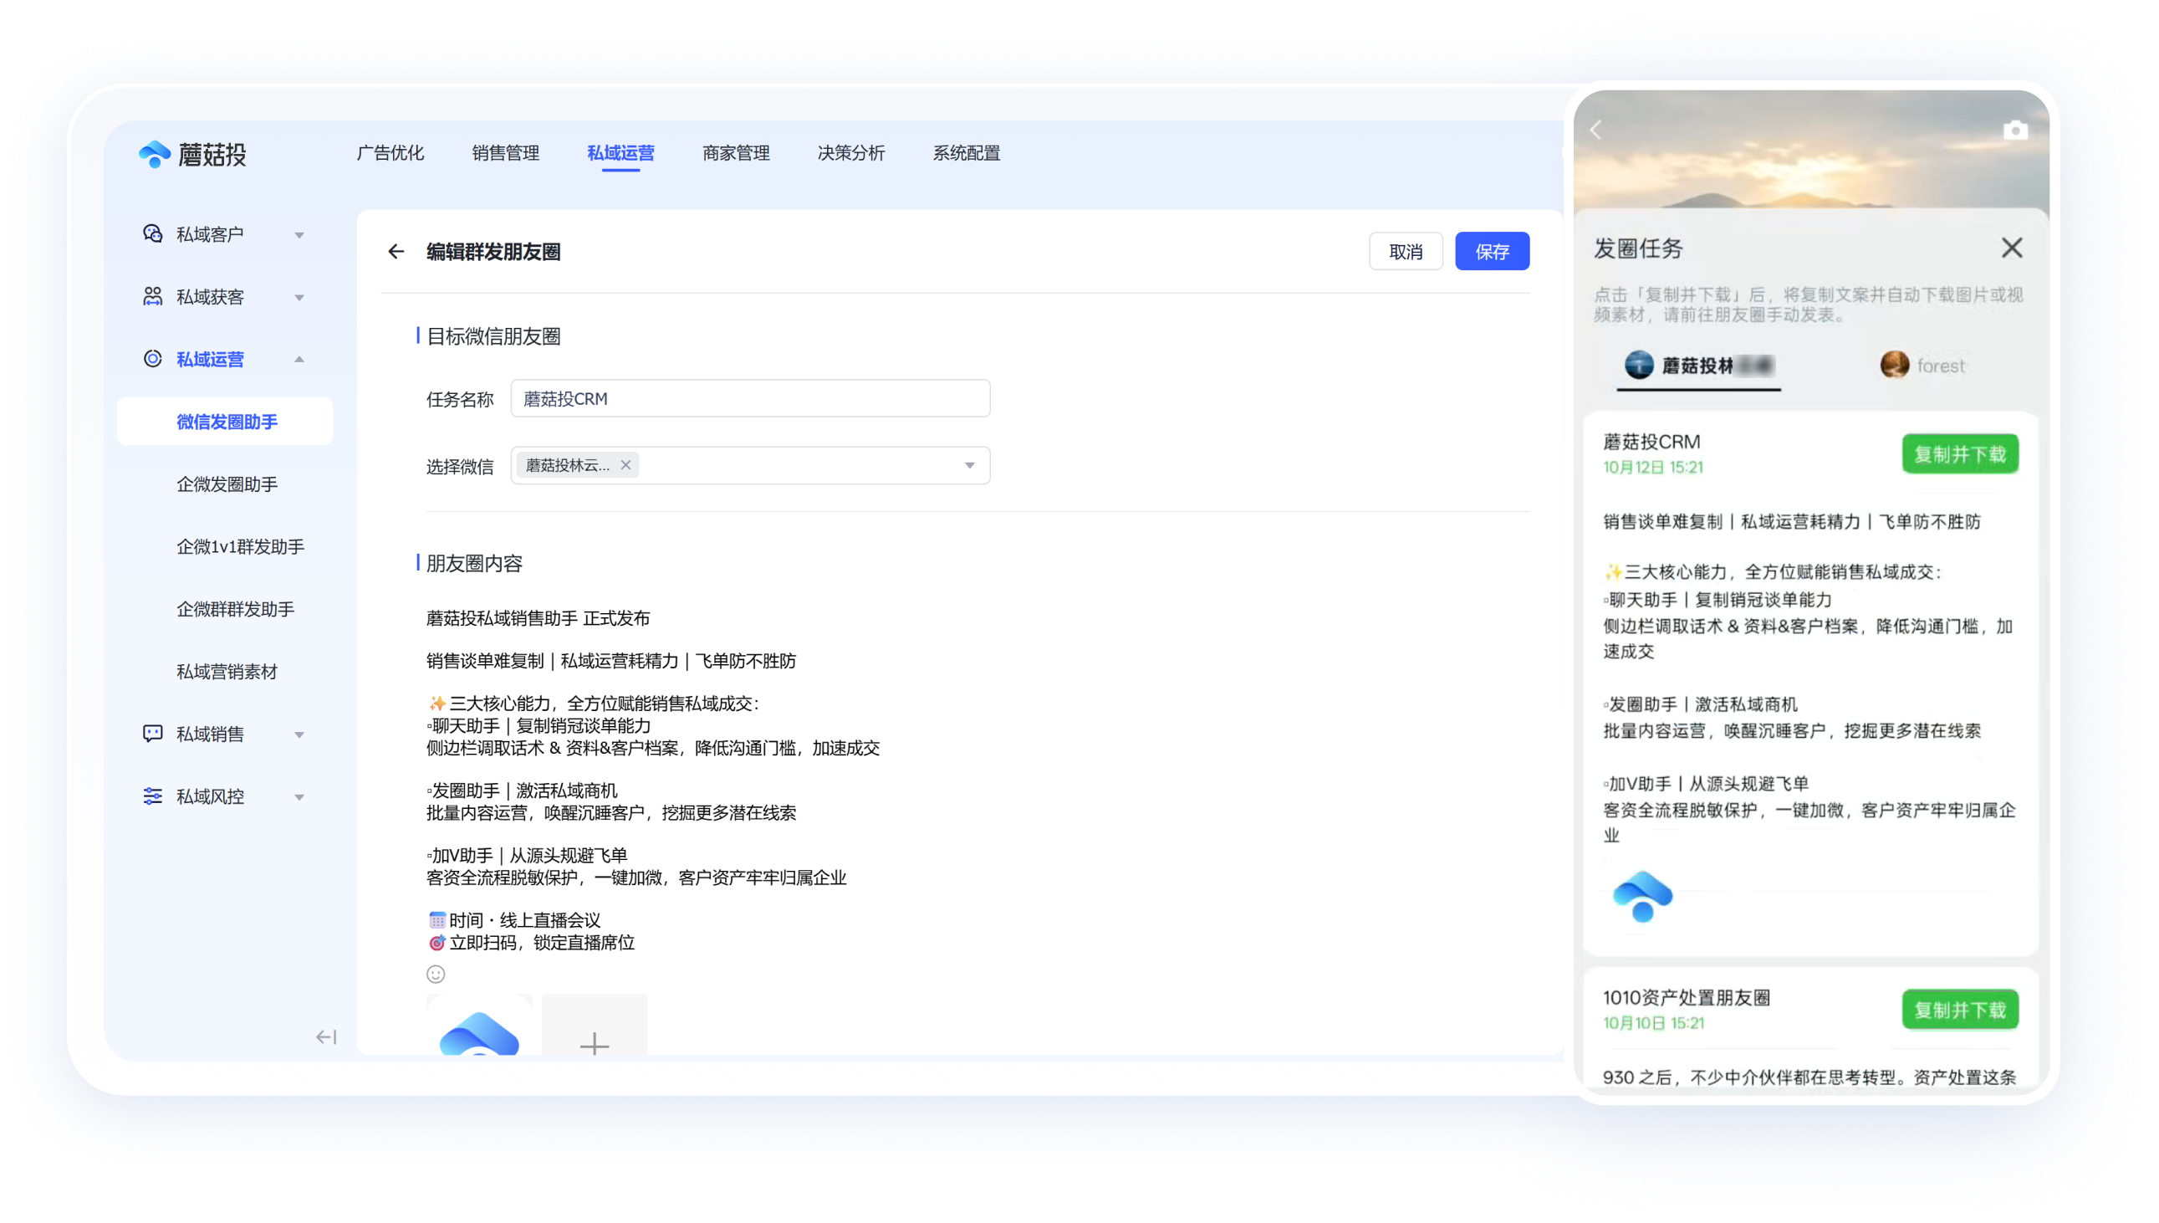Switch to the 商家管理 top tab

coord(735,153)
